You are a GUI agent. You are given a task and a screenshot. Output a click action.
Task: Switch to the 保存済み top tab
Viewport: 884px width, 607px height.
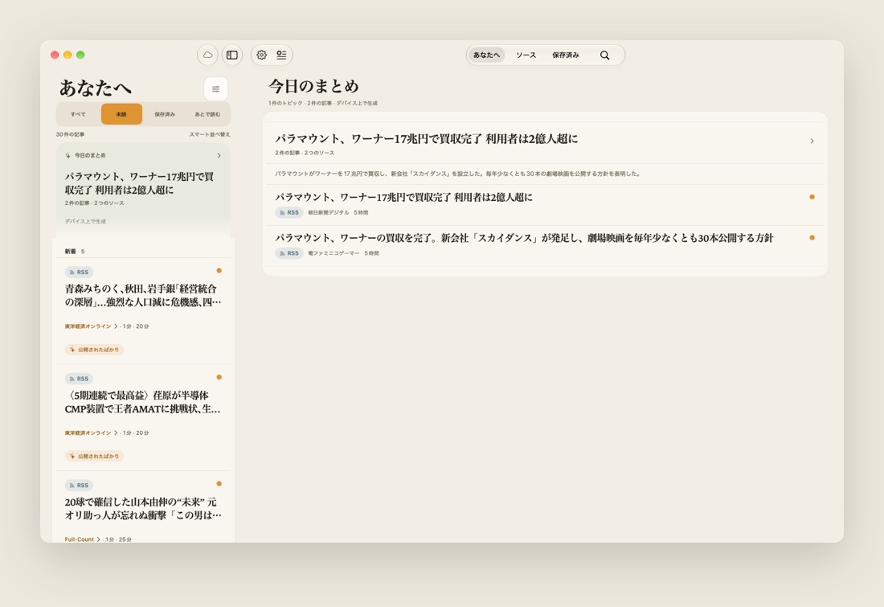point(566,55)
